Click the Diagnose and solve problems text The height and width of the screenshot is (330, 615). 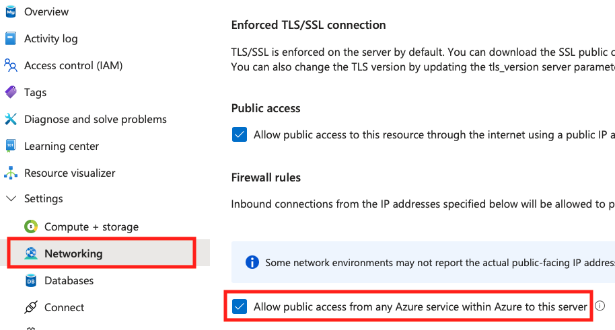[x=96, y=119]
